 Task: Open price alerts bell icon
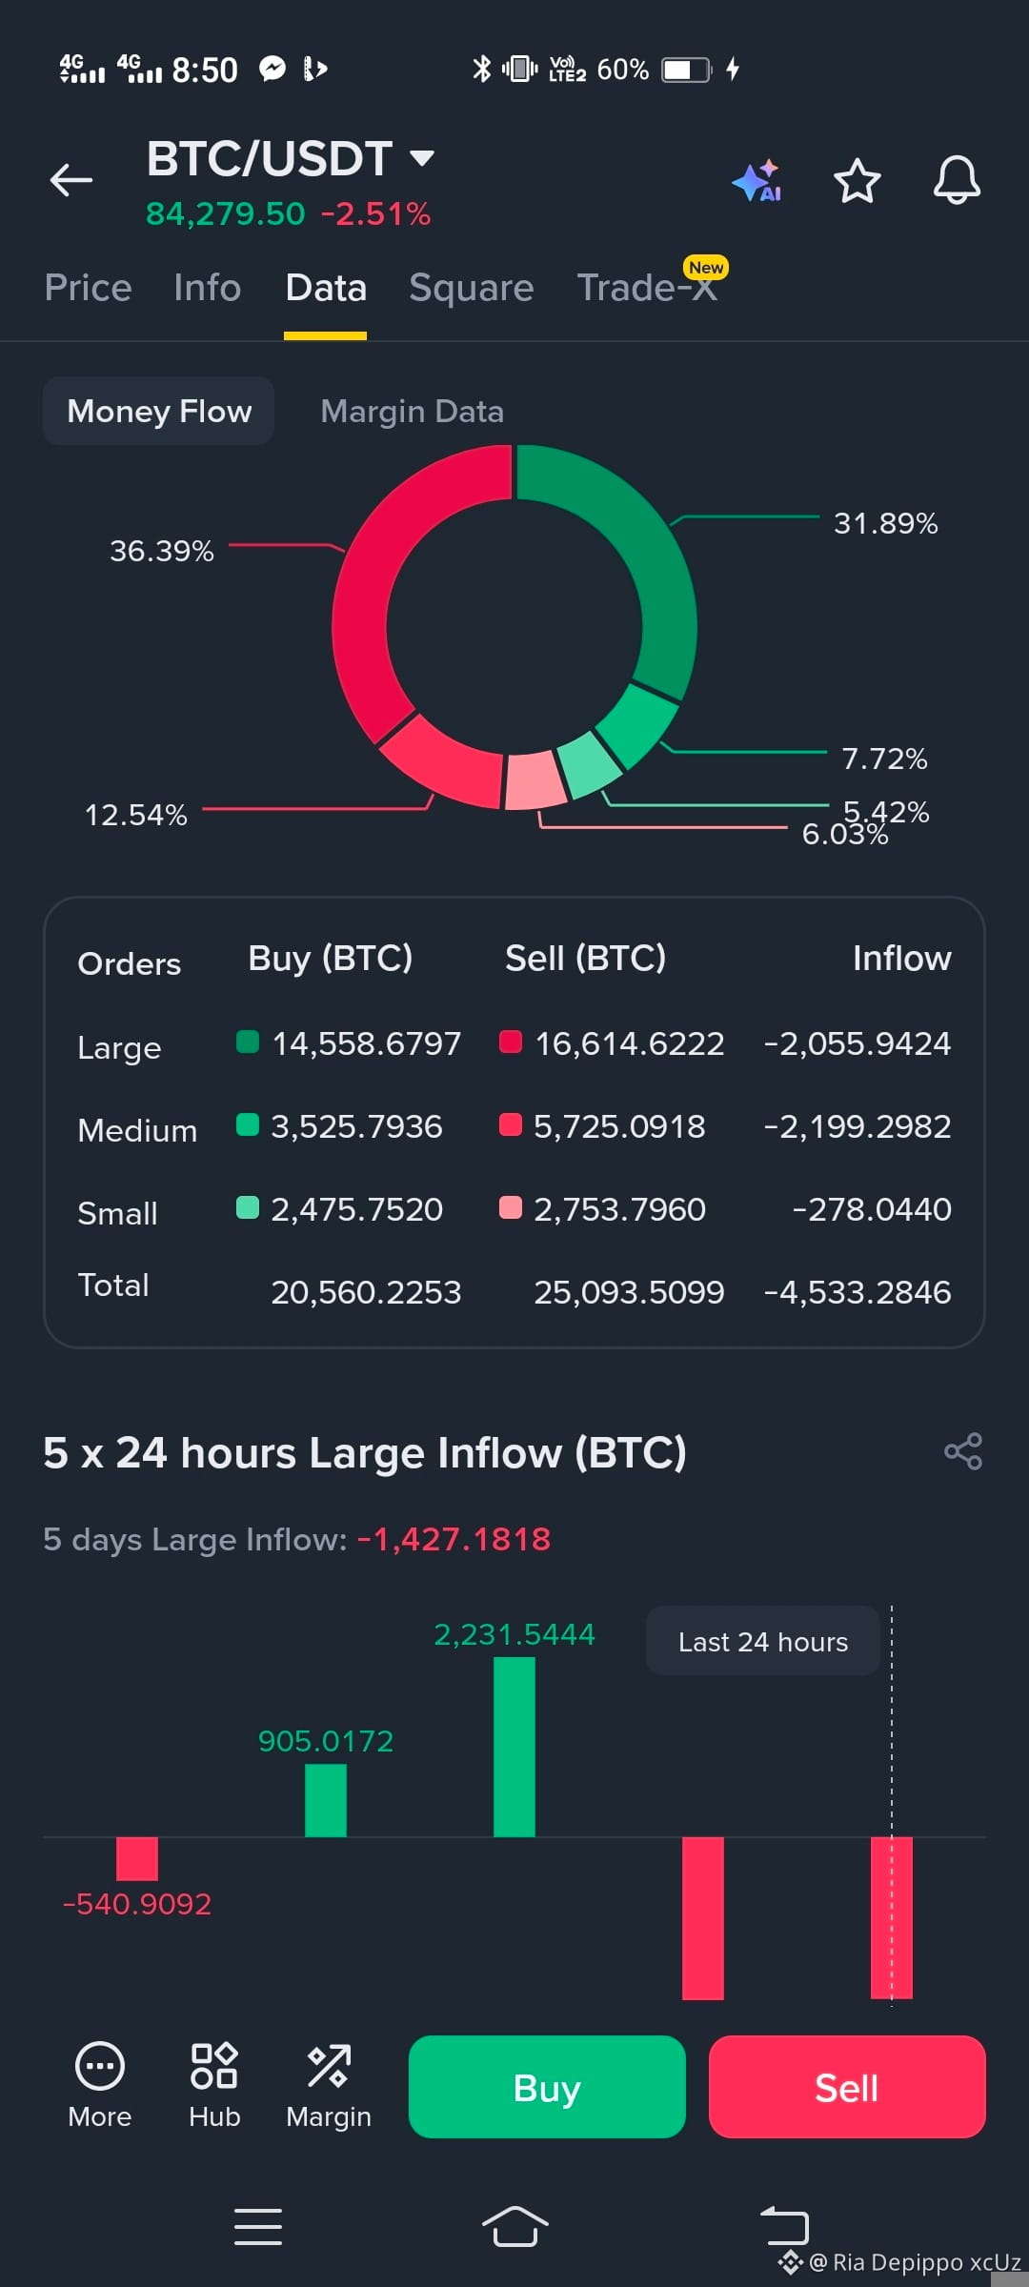point(957,179)
